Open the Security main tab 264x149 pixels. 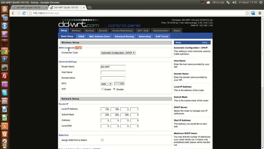coord(103,31)
